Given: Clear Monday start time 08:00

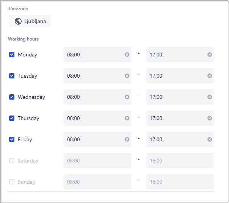Looking at the screenshot, I should pyautogui.click(x=127, y=55).
